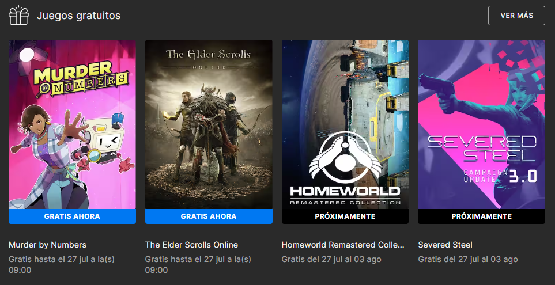
Task: Click GRATIS AHORA banner under Murder by Numbers
Action: 72,216
